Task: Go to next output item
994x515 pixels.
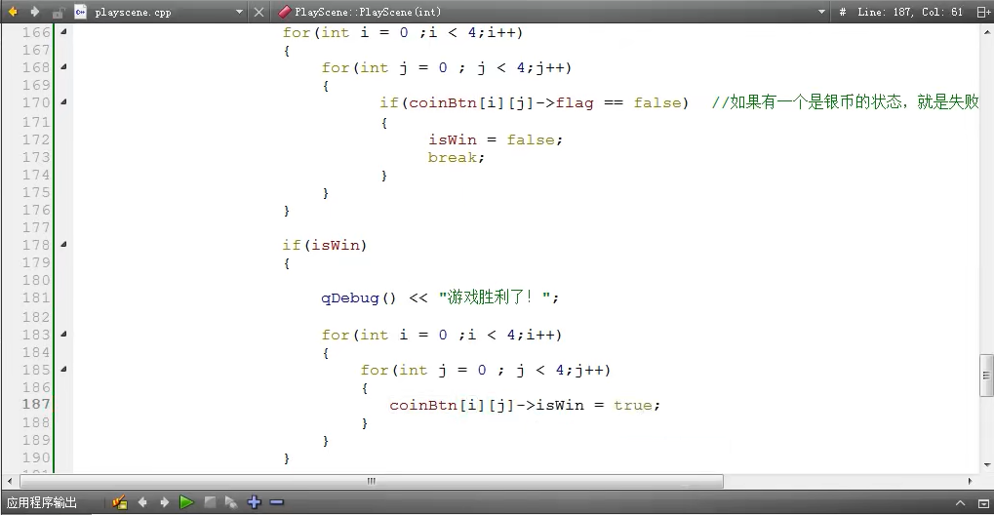Action: point(165,503)
